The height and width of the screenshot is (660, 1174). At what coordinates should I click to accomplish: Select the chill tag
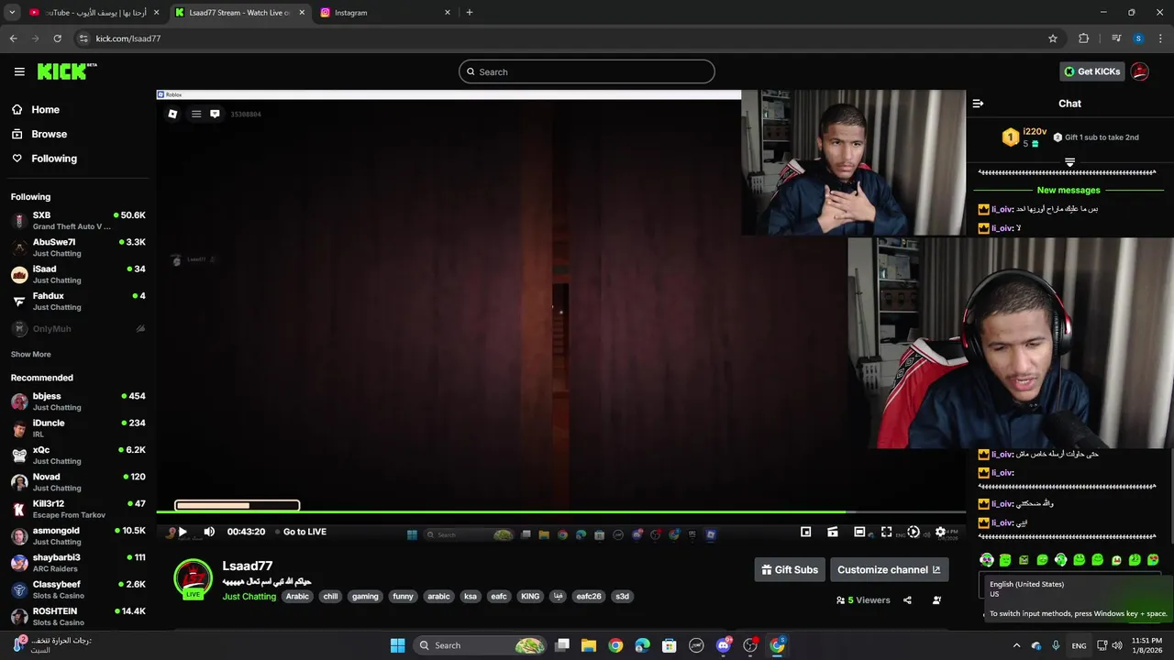[x=330, y=596]
